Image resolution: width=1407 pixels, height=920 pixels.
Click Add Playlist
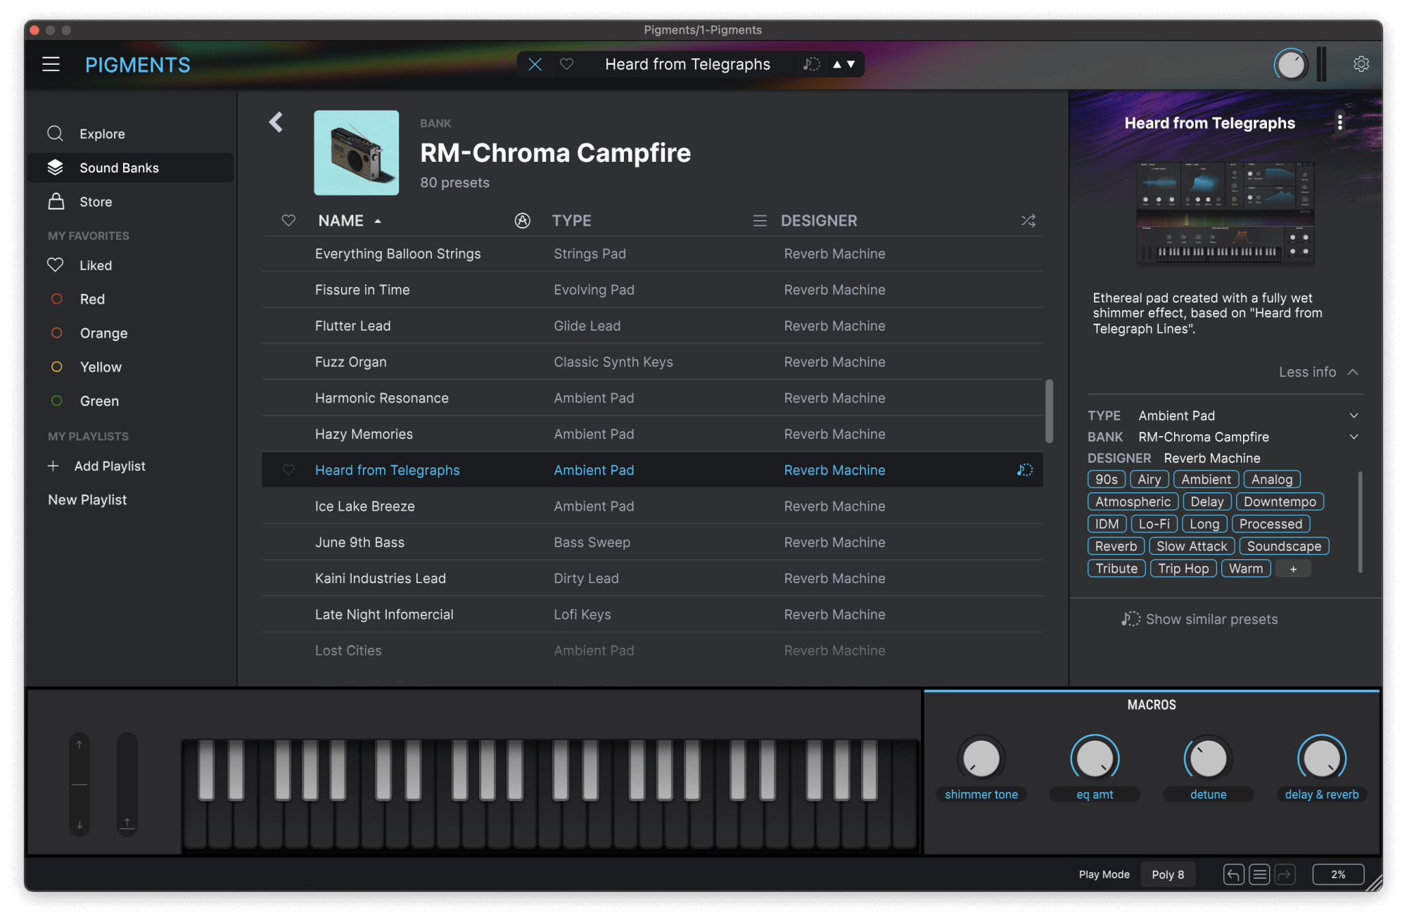click(x=109, y=466)
